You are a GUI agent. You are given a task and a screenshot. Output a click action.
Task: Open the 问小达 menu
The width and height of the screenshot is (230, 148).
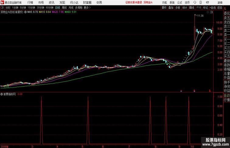coord(74,2)
